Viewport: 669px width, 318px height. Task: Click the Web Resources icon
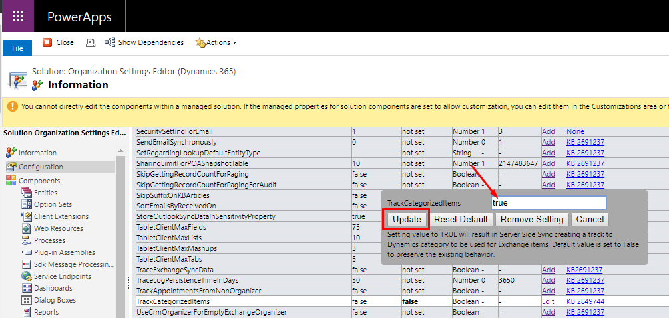coord(27,228)
